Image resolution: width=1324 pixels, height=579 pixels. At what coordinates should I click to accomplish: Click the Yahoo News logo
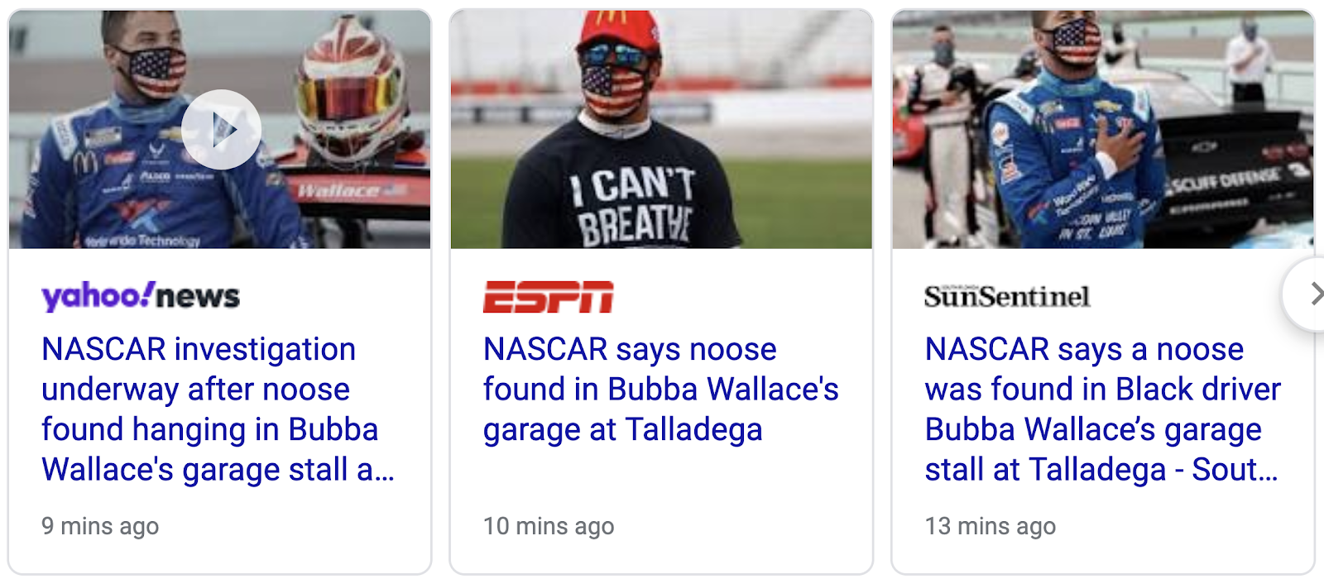(x=141, y=296)
